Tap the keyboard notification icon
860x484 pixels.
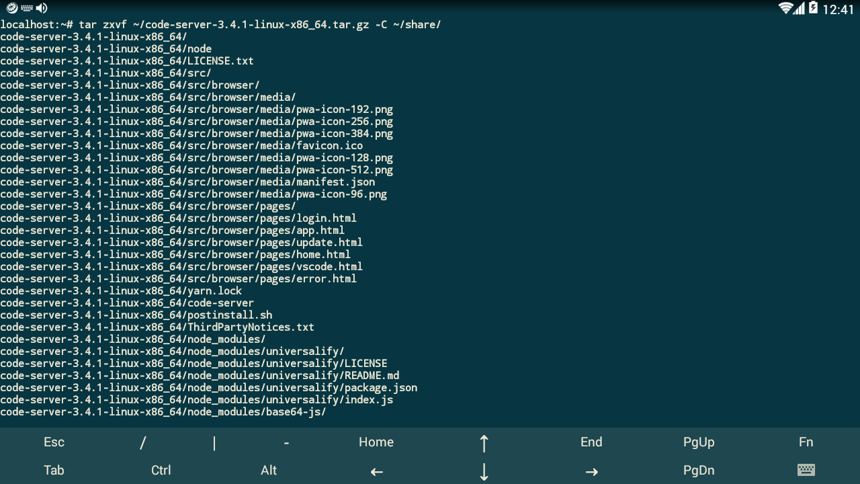point(27,8)
